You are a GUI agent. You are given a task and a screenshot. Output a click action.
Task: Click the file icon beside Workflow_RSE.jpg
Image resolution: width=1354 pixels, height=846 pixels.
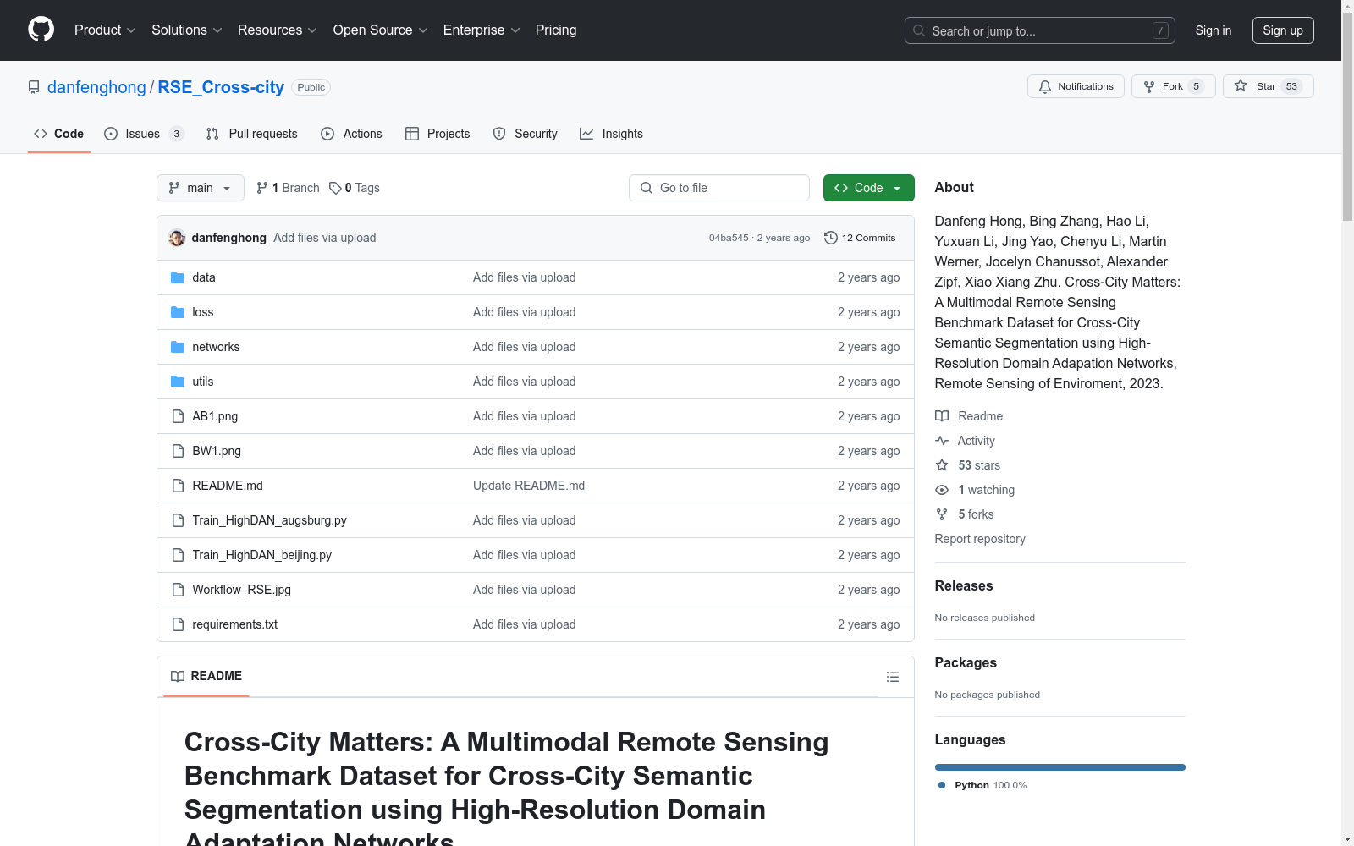click(x=178, y=590)
